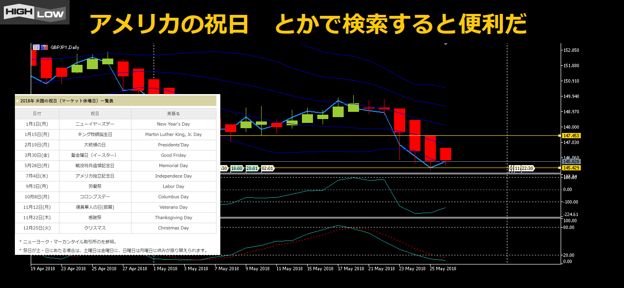
Task: Click the small square bullet in holiday table title
Action: [18, 101]
